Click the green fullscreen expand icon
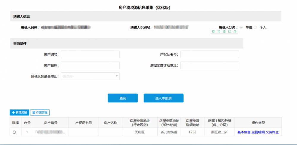 click(219, 31)
